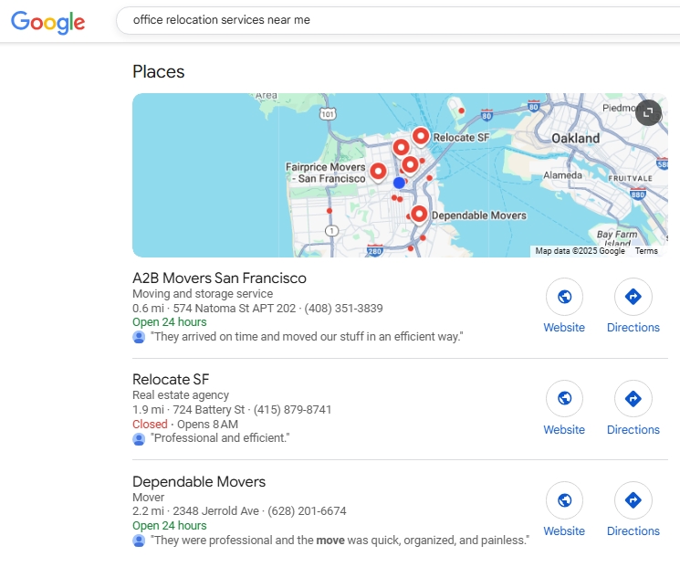Expand the map to full view
Viewport: 680px width, 567px height.
[647, 112]
